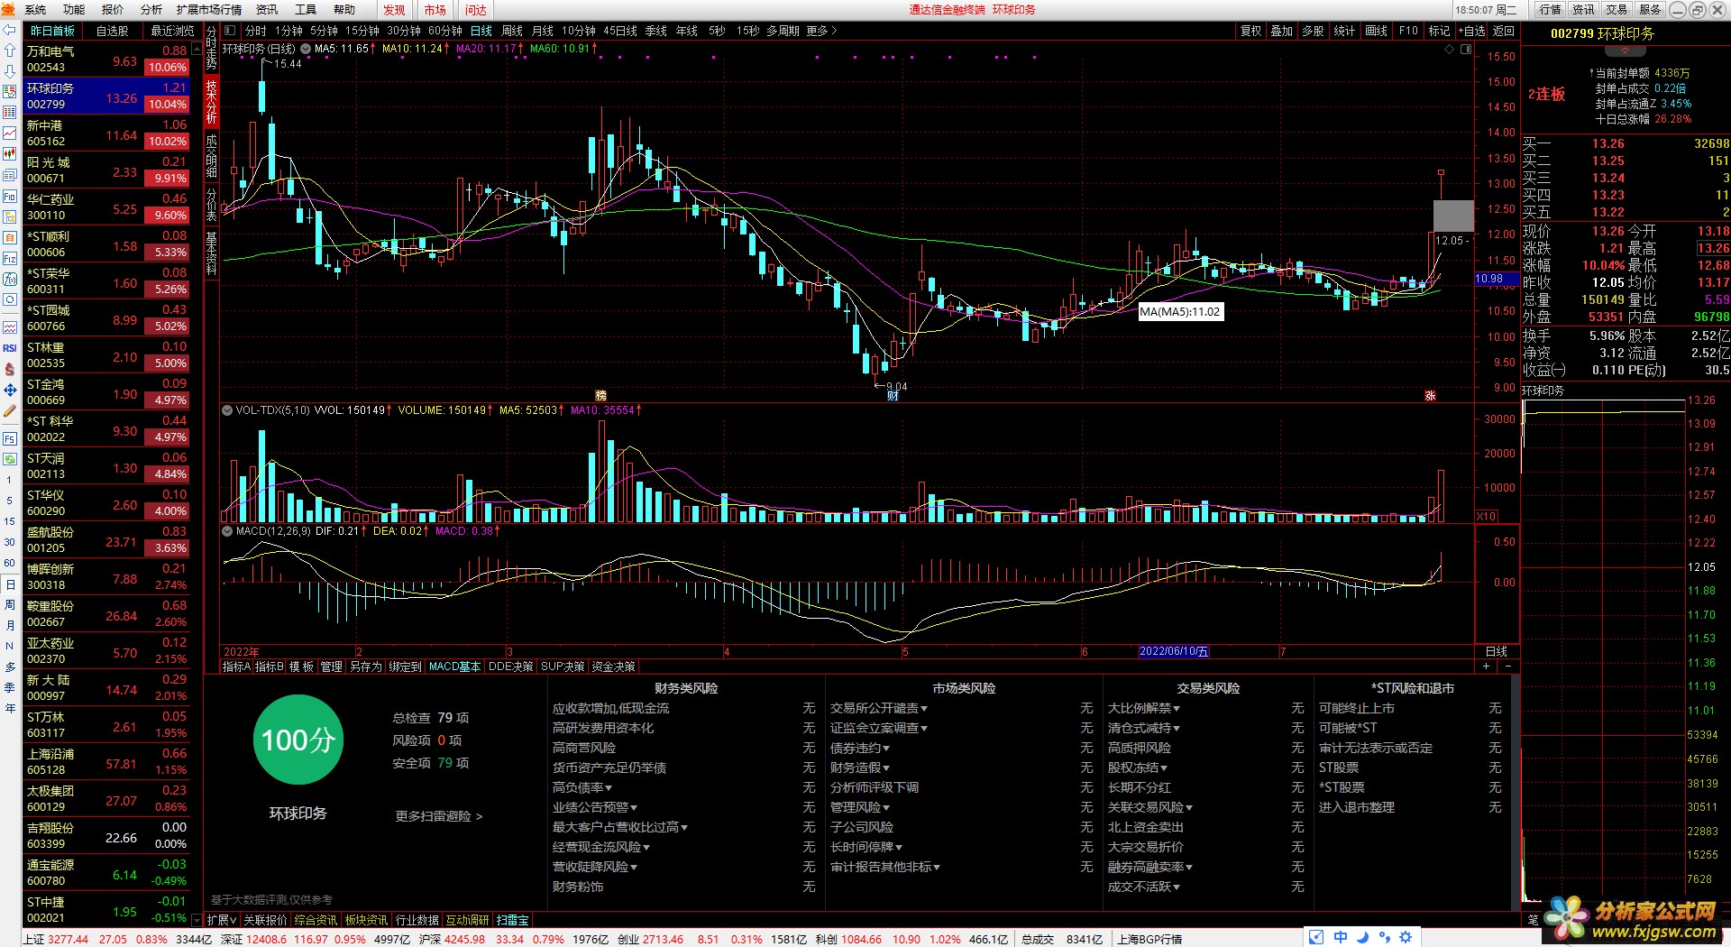Select the 60 minute period in left sidebar
This screenshot has width=1731, height=947.
[10, 563]
